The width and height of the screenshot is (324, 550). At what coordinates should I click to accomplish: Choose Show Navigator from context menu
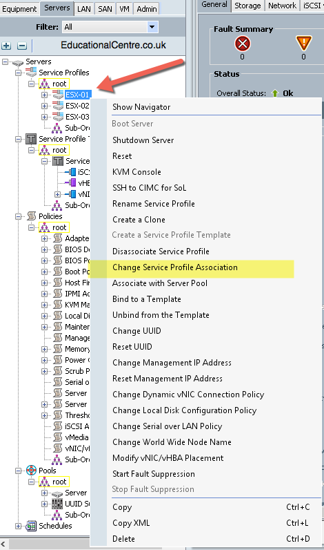(x=141, y=107)
